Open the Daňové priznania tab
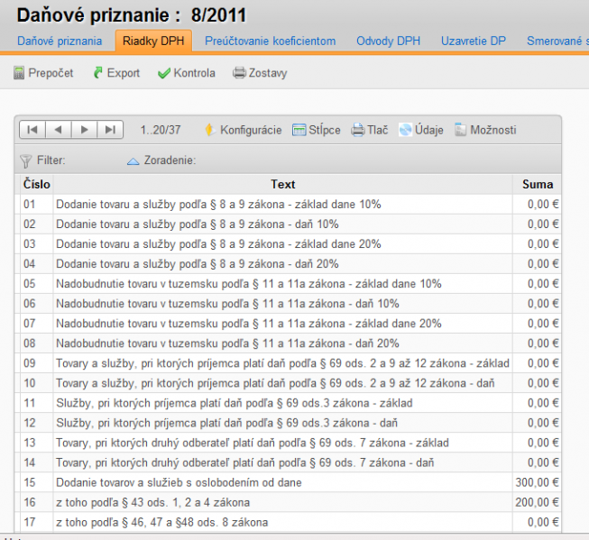This screenshot has width=589, height=540. point(60,41)
